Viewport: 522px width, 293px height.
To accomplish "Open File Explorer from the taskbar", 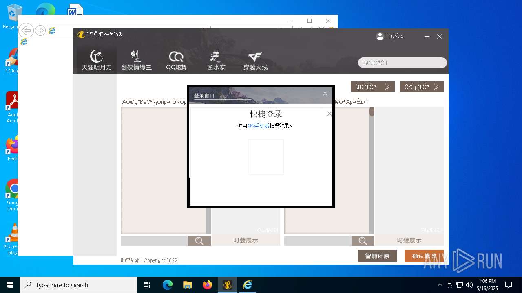I will 187,285.
